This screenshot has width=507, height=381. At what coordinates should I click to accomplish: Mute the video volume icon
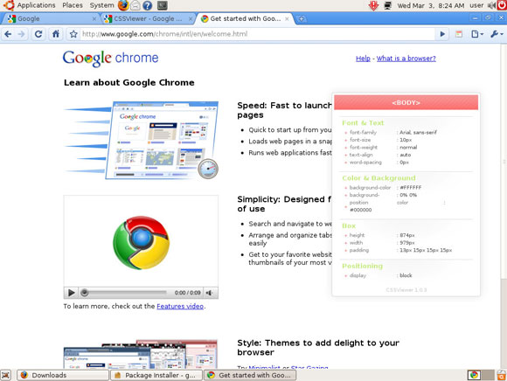pos(210,293)
